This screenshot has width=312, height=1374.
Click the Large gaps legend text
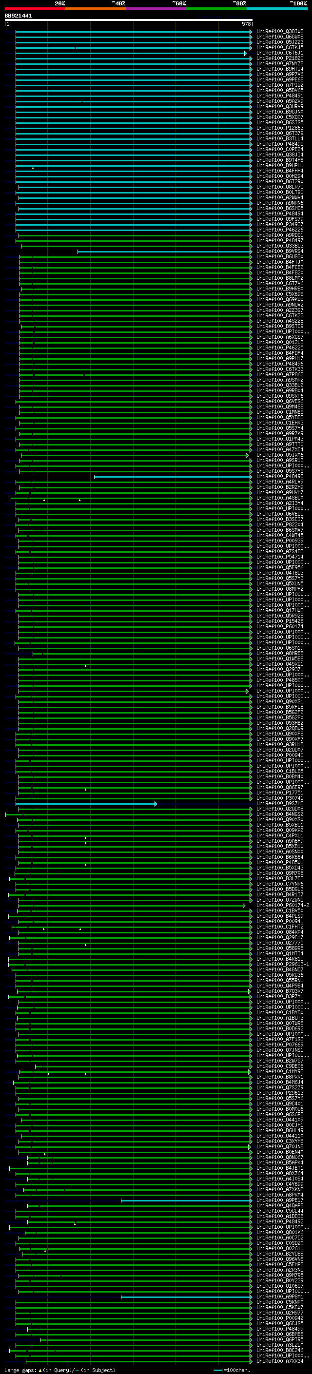60,1370
